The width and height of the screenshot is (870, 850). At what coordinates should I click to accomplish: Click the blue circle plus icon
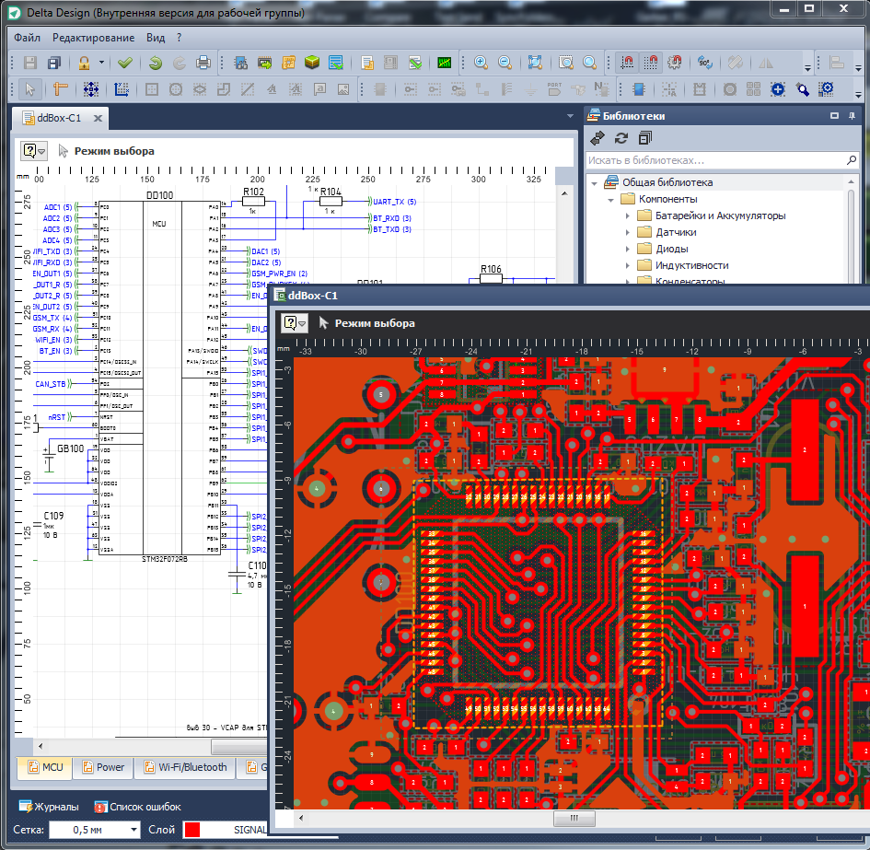tap(778, 88)
